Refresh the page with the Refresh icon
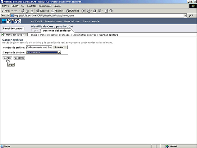Screen dimensions: 197x148 [27, 11]
